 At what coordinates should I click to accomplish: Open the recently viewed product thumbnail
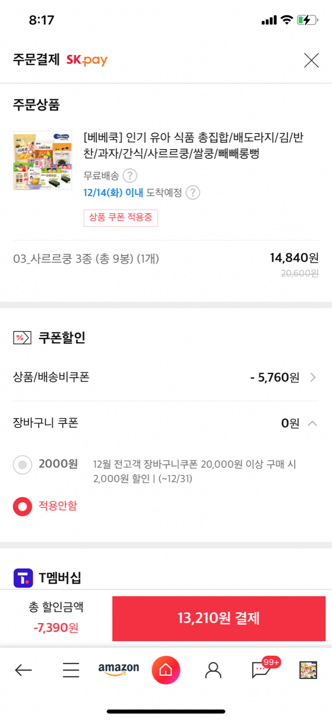tap(308, 670)
